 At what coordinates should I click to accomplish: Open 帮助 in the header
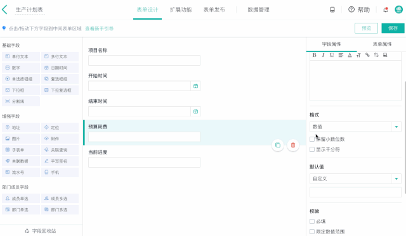359,10
